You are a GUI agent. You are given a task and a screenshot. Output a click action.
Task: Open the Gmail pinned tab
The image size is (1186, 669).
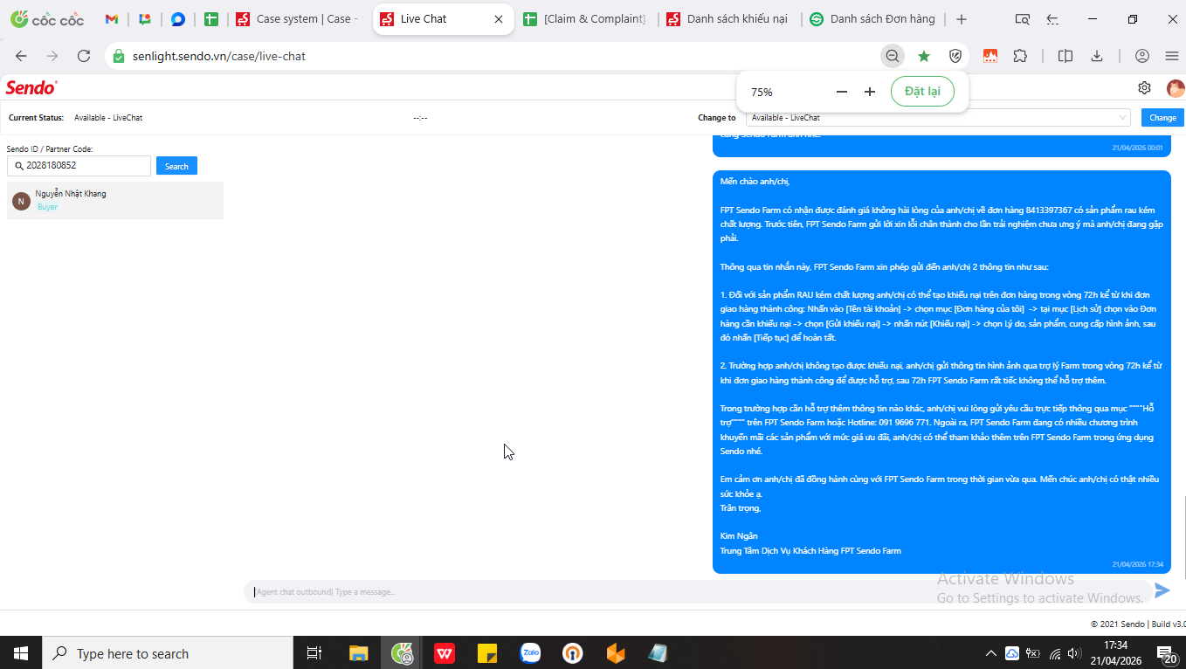pos(112,19)
